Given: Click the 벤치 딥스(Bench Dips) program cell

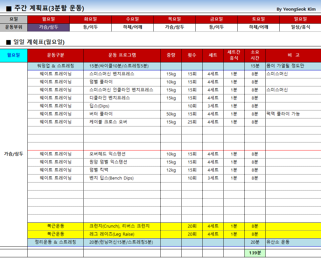Looking at the screenshot, I should pos(122,178).
